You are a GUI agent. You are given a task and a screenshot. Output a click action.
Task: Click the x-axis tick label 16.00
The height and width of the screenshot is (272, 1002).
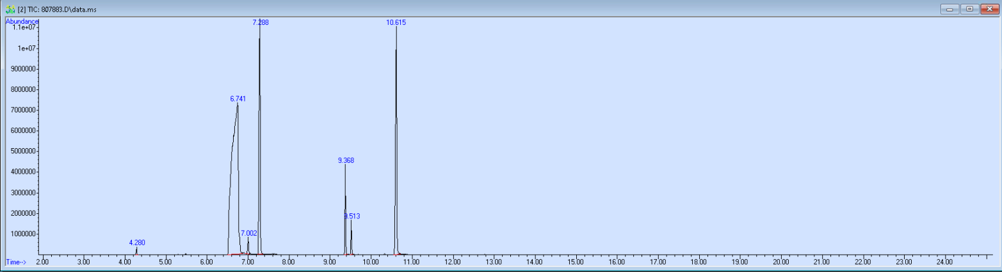(x=617, y=262)
